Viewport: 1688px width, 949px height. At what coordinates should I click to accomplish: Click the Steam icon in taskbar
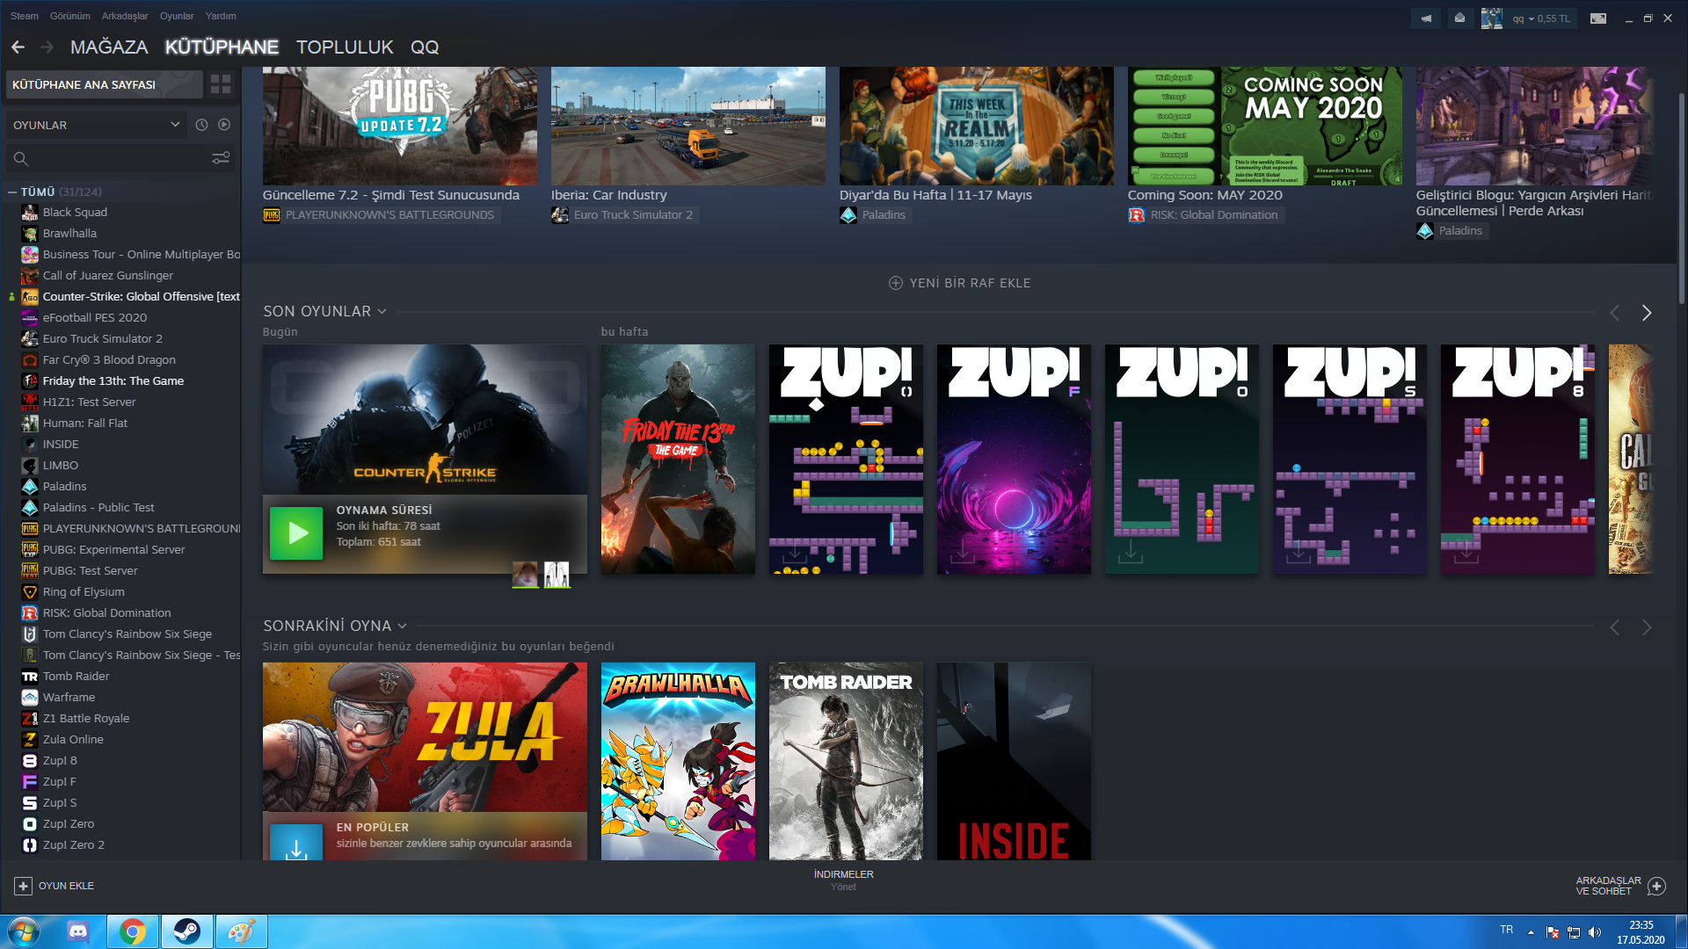(187, 931)
